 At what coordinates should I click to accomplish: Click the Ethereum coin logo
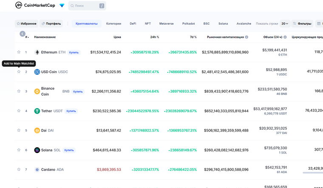click(37, 52)
